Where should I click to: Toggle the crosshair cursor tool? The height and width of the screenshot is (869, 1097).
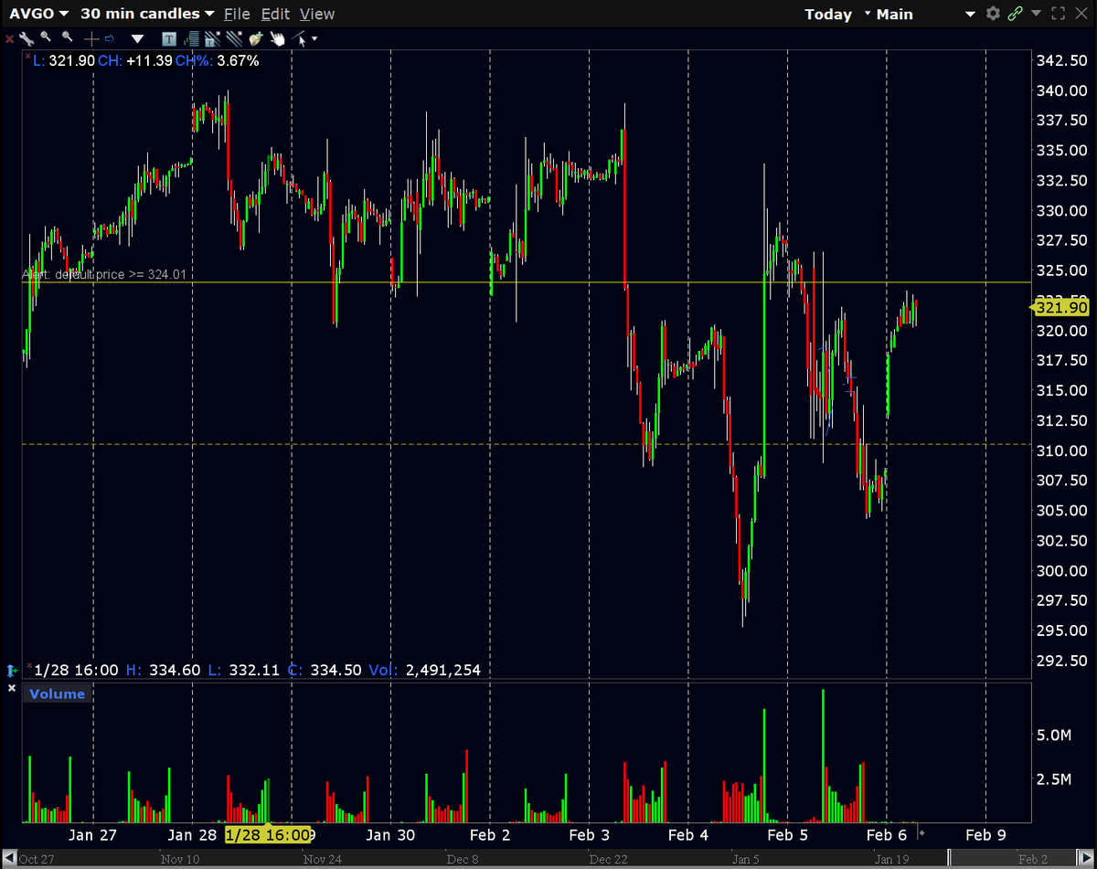(91, 38)
